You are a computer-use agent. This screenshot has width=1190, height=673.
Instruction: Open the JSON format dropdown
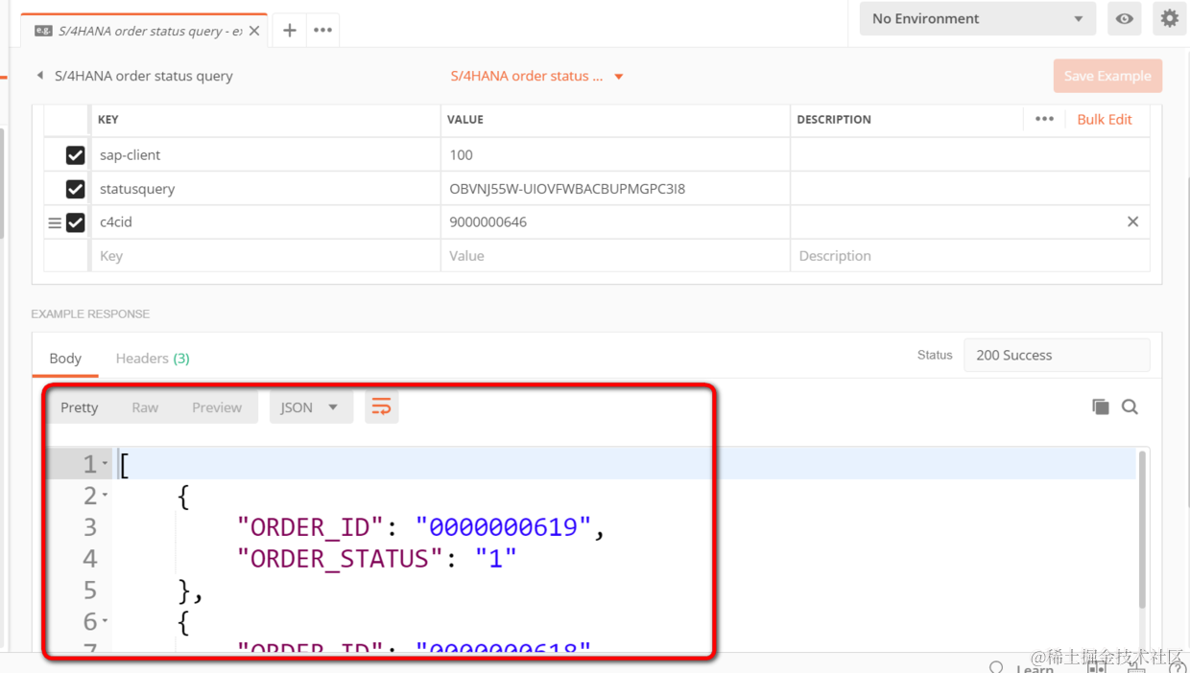[x=311, y=407]
